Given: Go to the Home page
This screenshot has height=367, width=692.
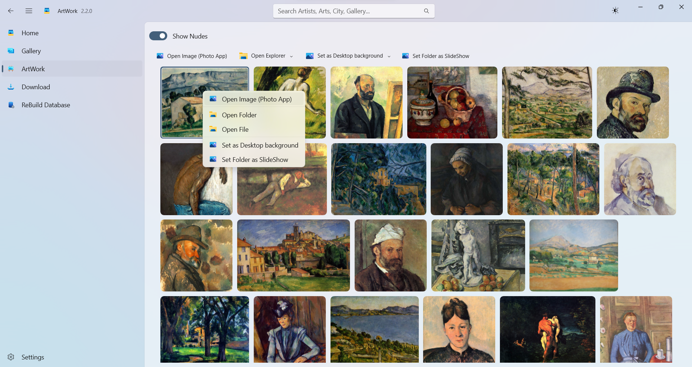Looking at the screenshot, I should pyautogui.click(x=72, y=33).
